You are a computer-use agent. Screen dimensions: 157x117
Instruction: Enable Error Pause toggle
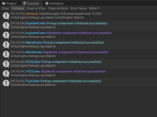tap(78, 8)
